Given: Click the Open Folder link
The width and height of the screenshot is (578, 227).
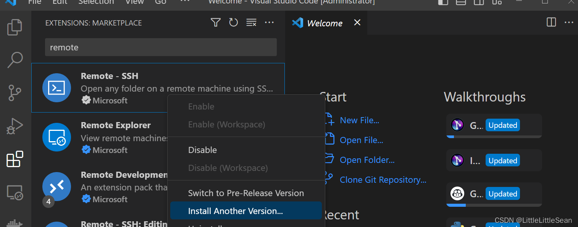Looking at the screenshot, I should [367, 159].
